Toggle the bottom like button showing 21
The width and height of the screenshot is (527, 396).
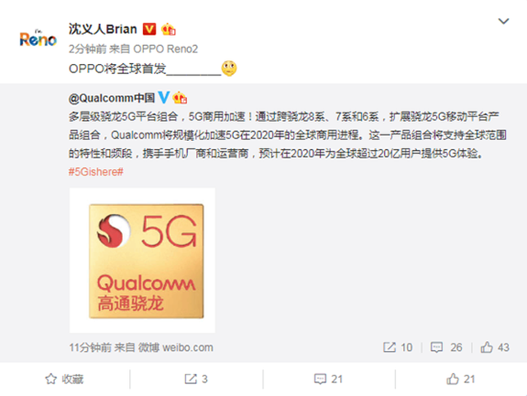tap(461, 380)
